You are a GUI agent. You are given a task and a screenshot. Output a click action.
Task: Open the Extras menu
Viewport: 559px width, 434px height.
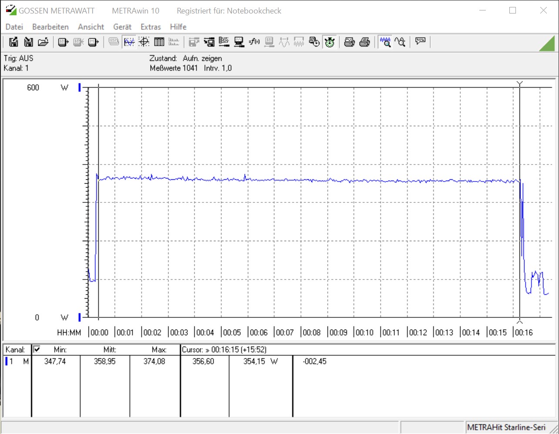pyautogui.click(x=151, y=27)
